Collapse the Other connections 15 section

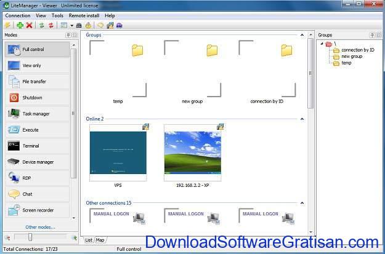click(302, 203)
